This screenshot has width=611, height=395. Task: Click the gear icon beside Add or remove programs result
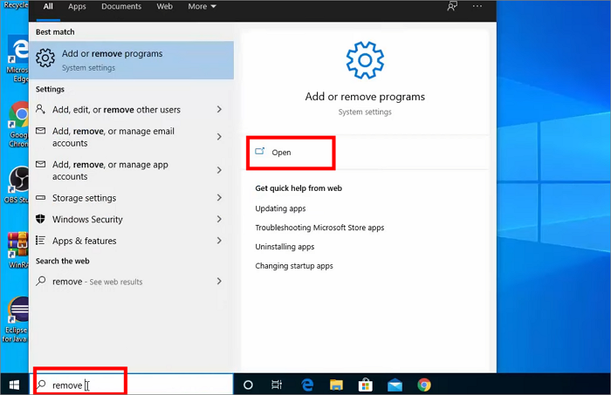coord(45,58)
